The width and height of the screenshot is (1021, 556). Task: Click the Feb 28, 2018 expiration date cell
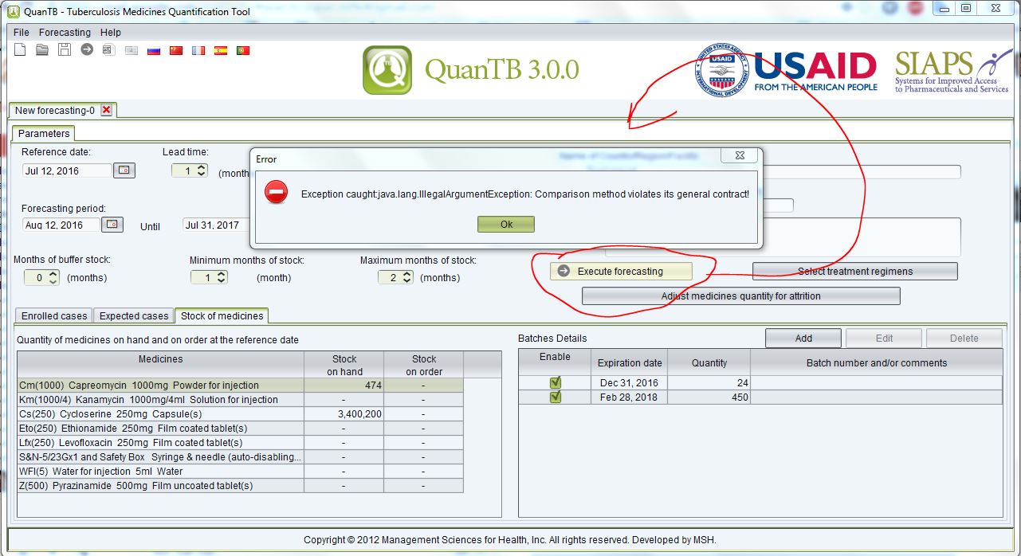click(630, 397)
